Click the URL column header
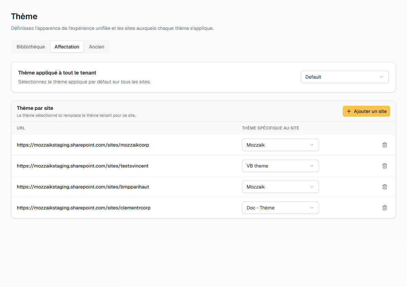This screenshot has height=287, width=407. 21,128
